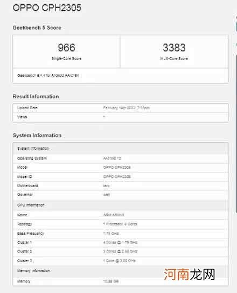This screenshot has width=237, height=293.
Task: Click the Memory Information table header
Action: [x=121, y=271]
